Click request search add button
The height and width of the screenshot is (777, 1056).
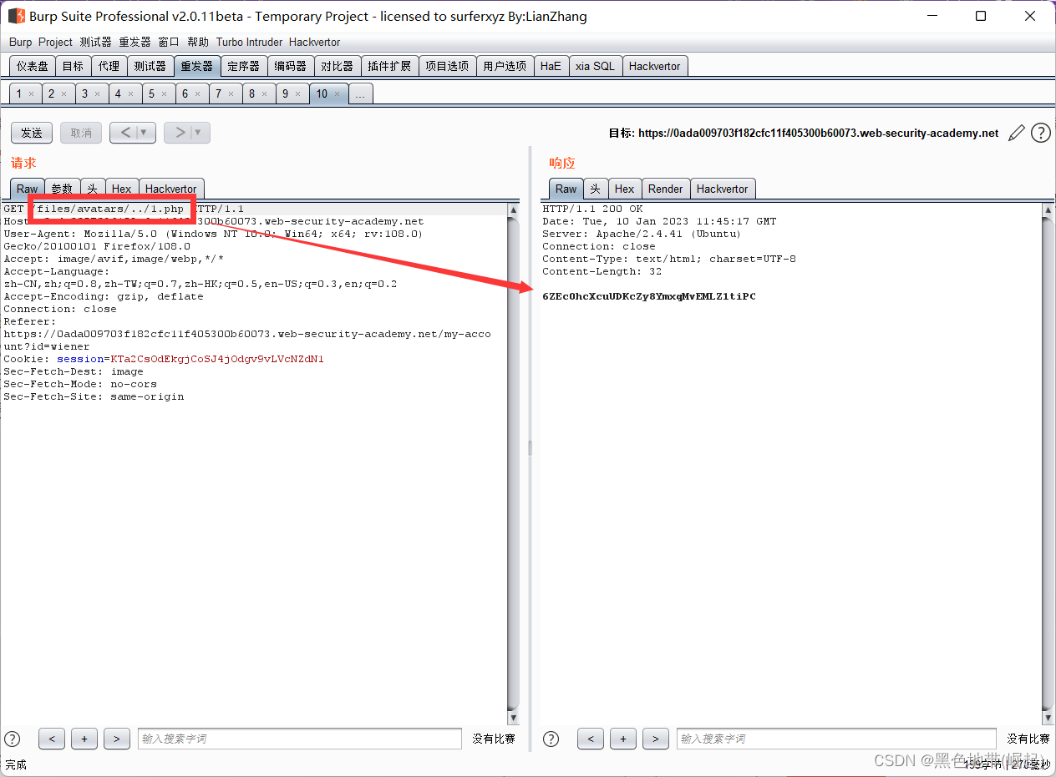pyautogui.click(x=84, y=739)
